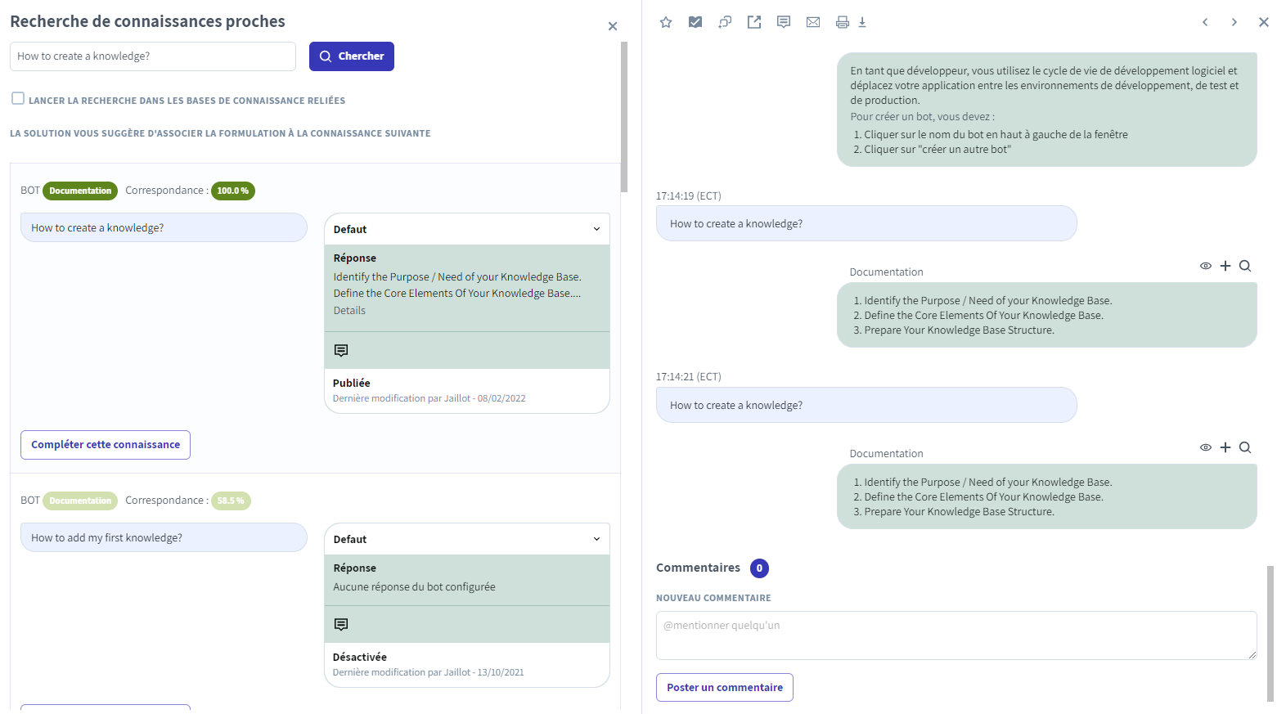This screenshot has height=714, width=1277.
Task: Open Details link in first response
Action: tap(349, 311)
